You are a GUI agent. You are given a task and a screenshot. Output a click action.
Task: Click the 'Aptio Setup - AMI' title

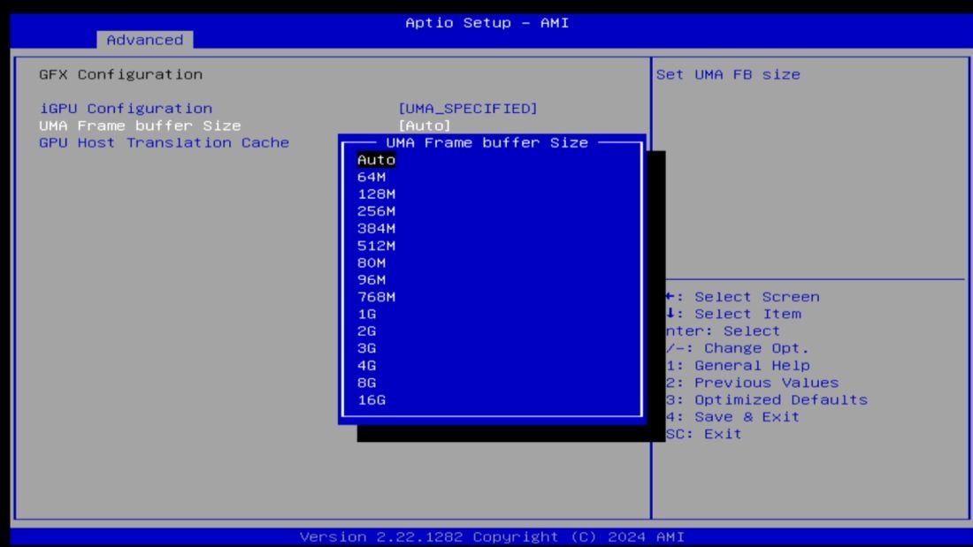(x=486, y=23)
